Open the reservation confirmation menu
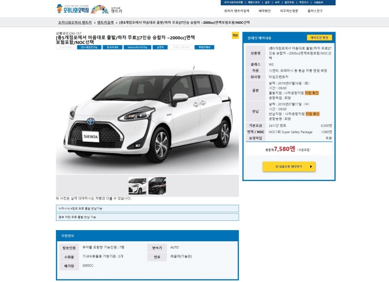This screenshot has width=389, height=282. tap(265, 11)
